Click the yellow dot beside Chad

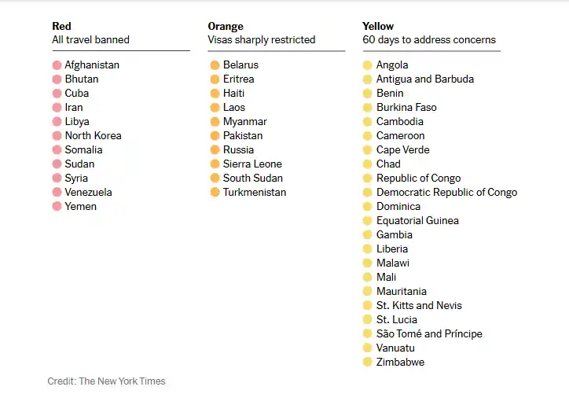click(367, 164)
